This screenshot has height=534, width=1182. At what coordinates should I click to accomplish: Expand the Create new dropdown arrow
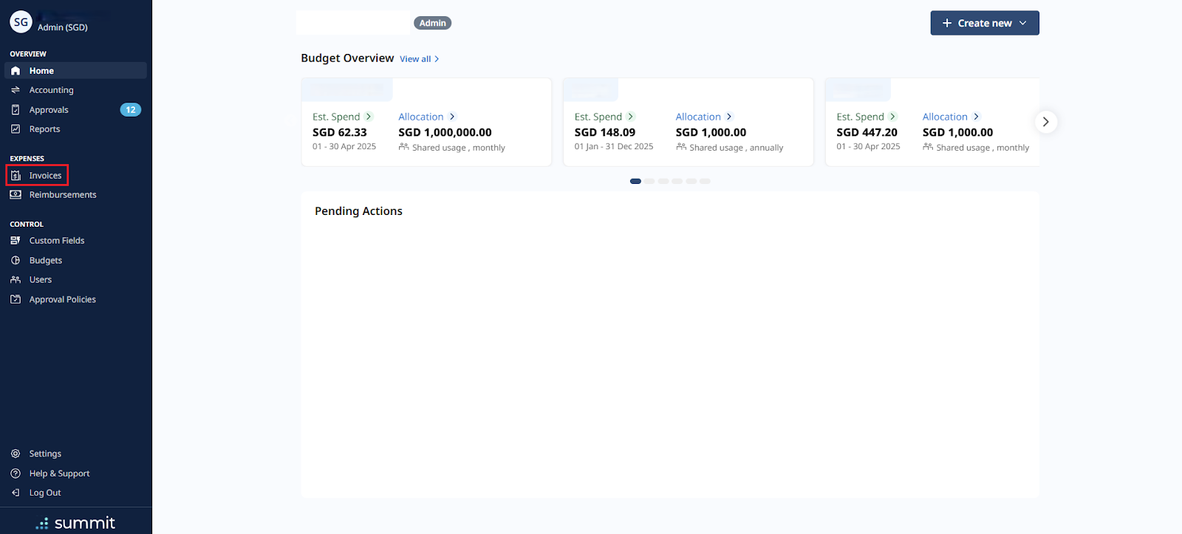pyautogui.click(x=1023, y=23)
